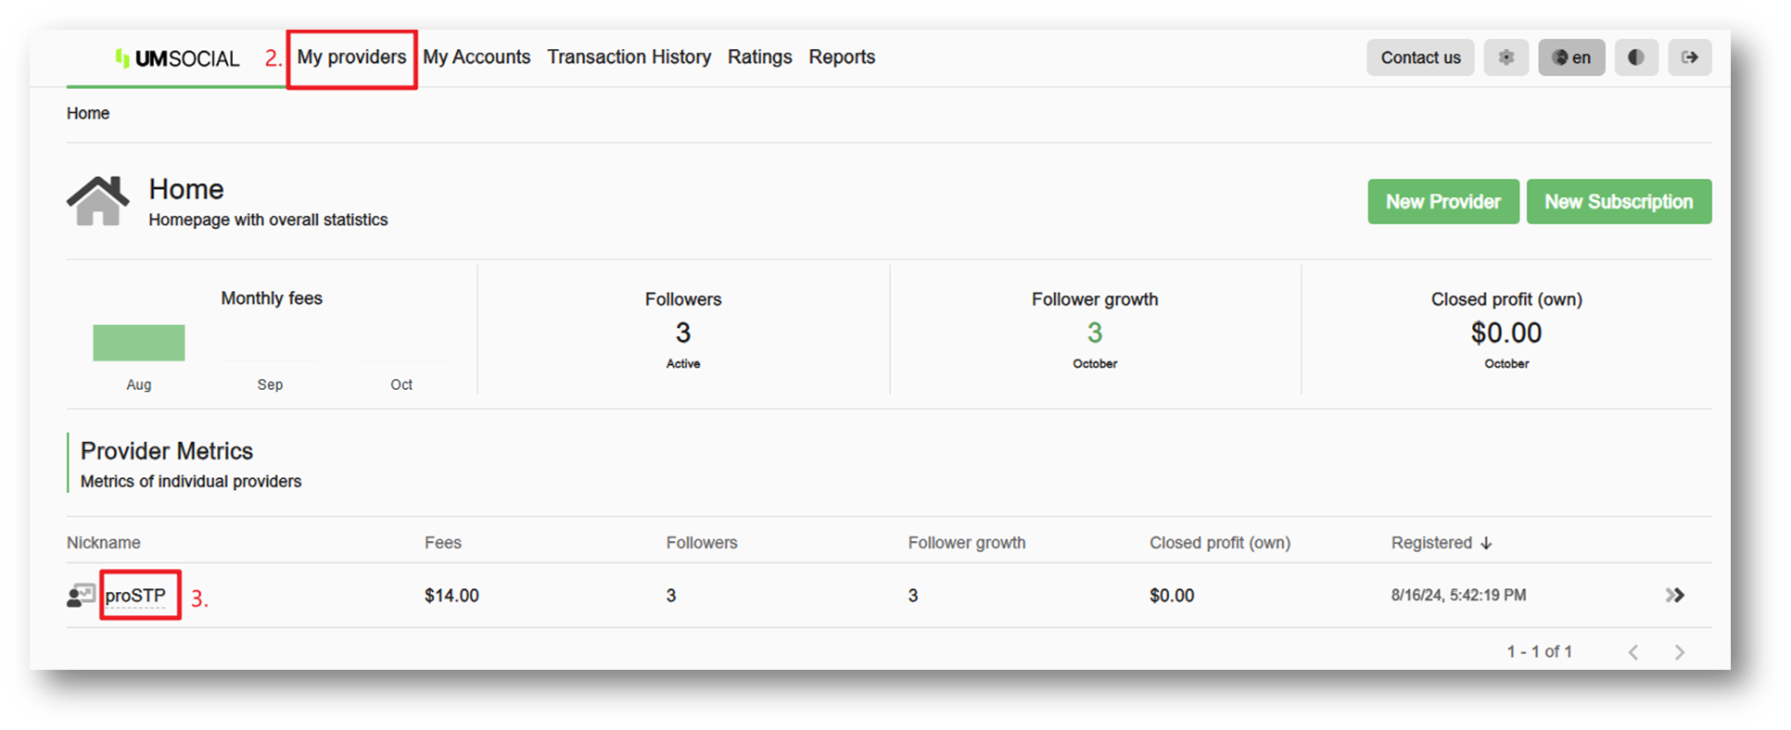Screen dimensions: 1791x730
Task: Click the New Subscription button
Action: [x=1619, y=201]
